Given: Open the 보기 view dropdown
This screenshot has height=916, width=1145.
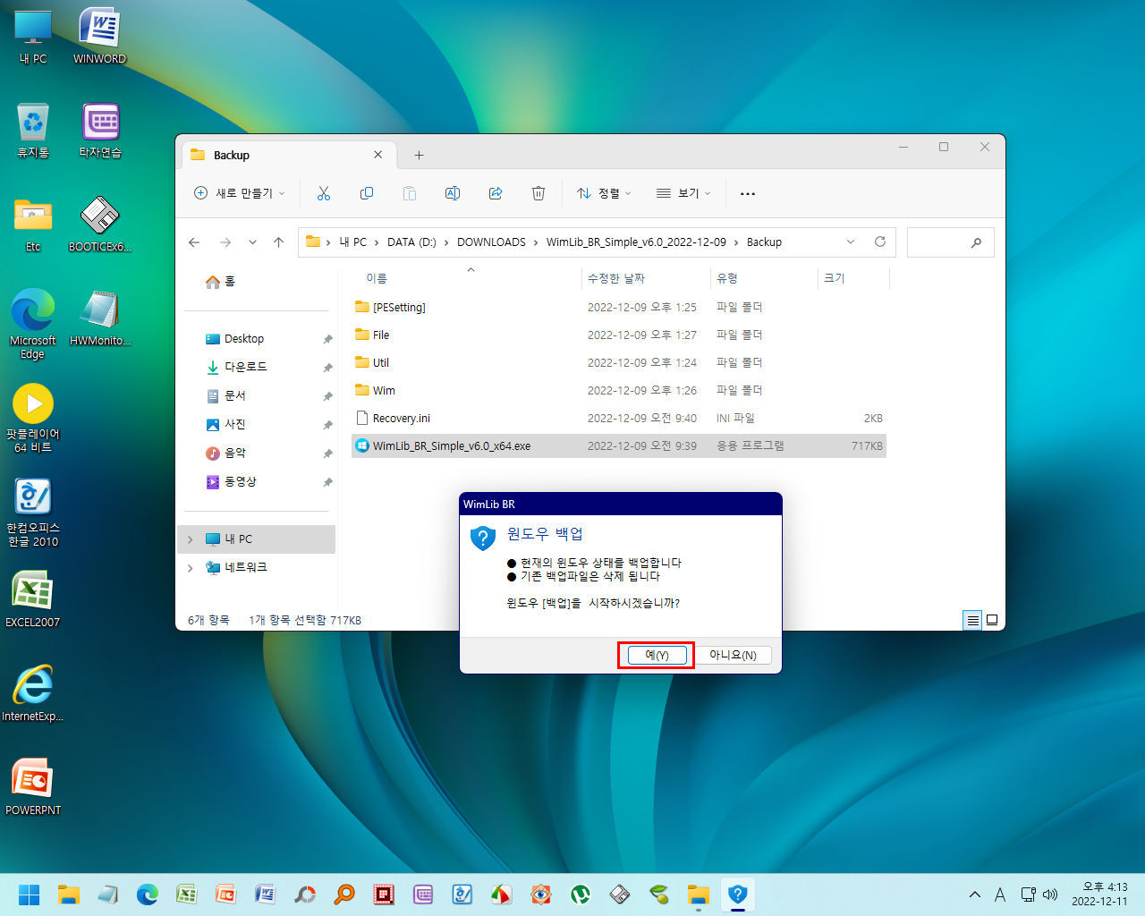Looking at the screenshot, I should 683,193.
